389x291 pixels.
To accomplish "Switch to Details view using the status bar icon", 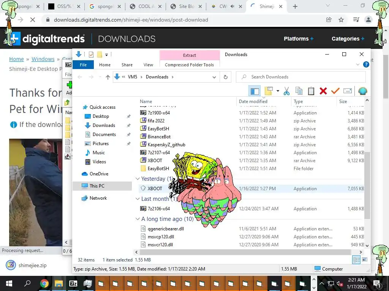I will 356,260.
